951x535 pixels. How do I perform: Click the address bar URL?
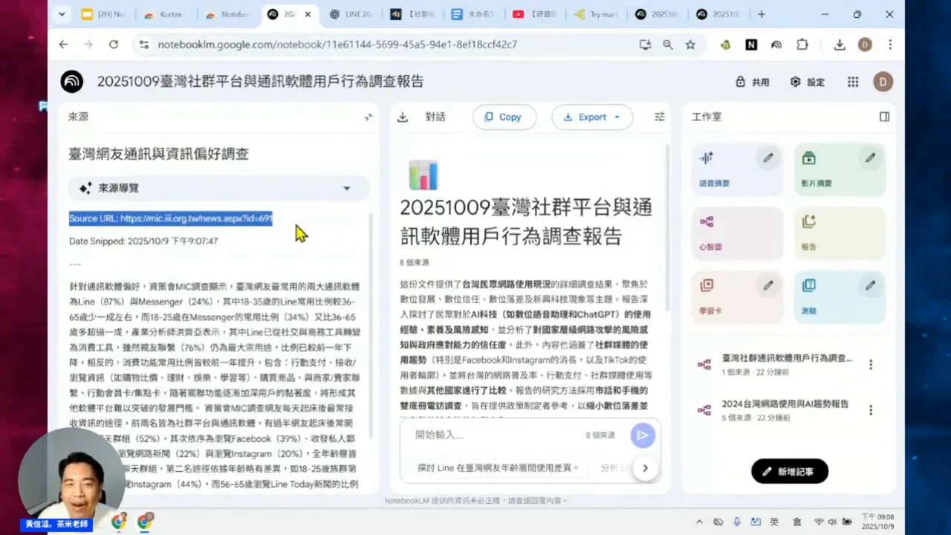[x=337, y=45]
